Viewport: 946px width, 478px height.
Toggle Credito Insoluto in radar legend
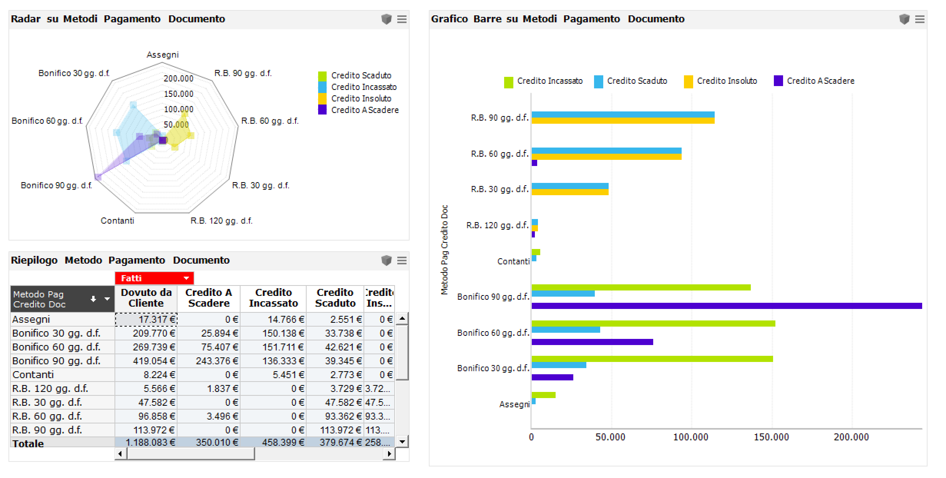[x=361, y=99]
